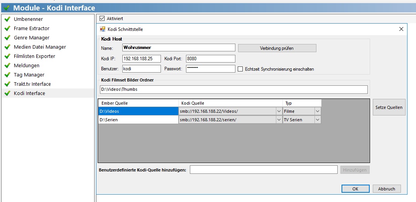Click the Kodi Schnittstelle dialog window icon

(x=102, y=29)
